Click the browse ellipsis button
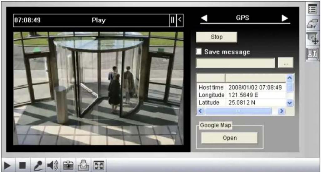Viewport: 321px width, 172px height. [286, 63]
